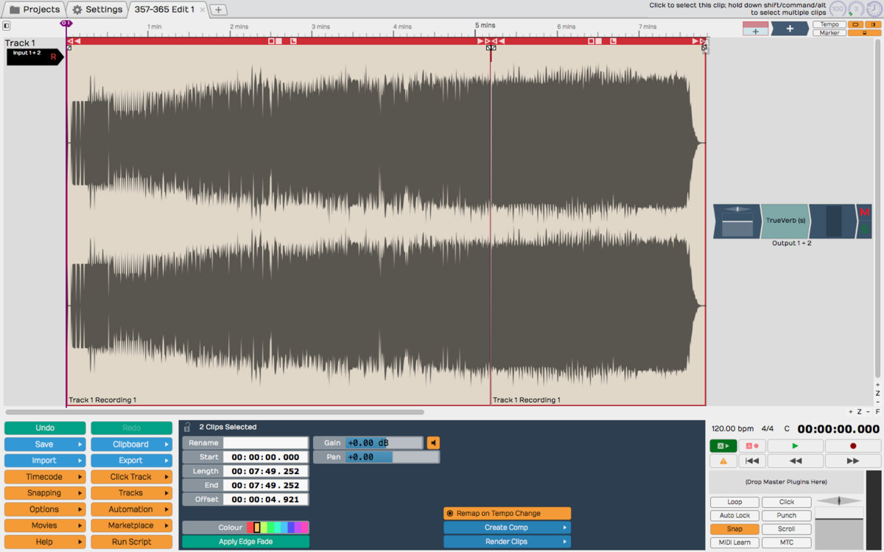Switch to the Projects tab
884x552 pixels.
[x=34, y=10]
